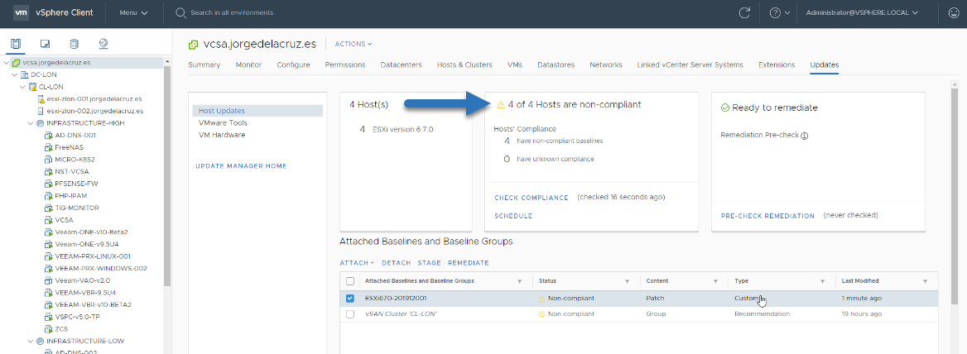Open the Permissions tab
The image size is (967, 354).
tap(345, 65)
